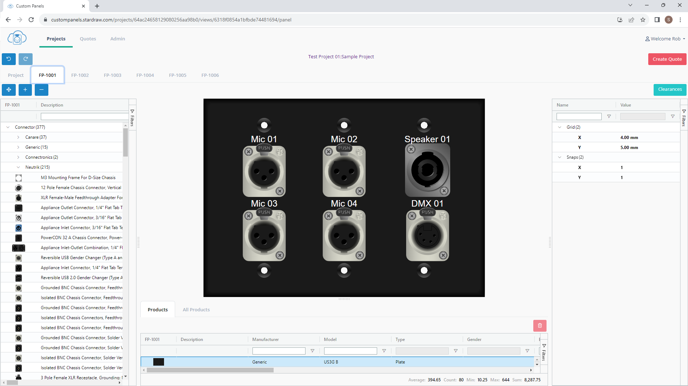Click the redo button
Viewport: 688px width, 386px height.
click(25, 59)
